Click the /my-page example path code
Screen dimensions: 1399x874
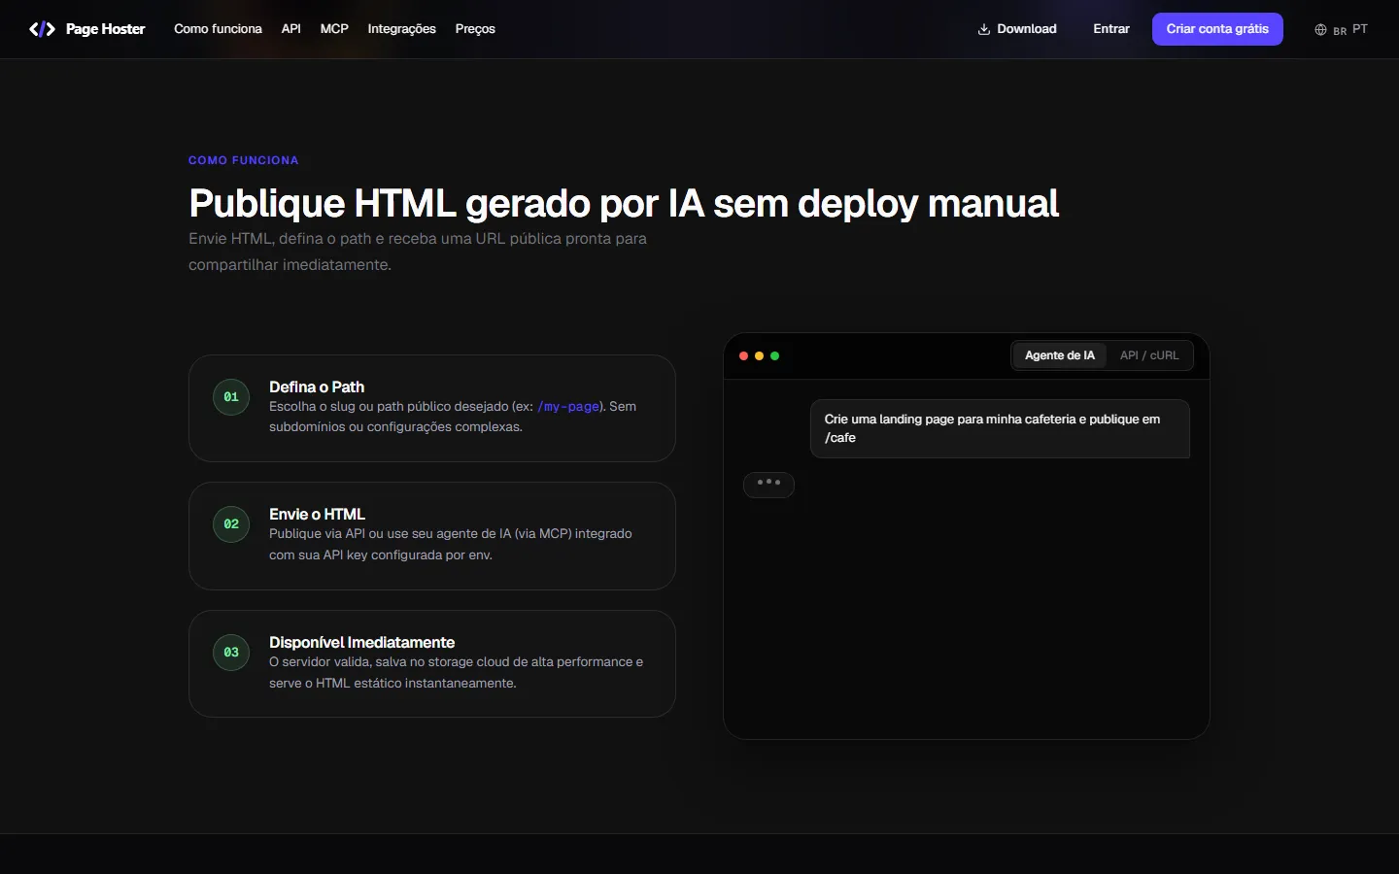click(x=568, y=407)
